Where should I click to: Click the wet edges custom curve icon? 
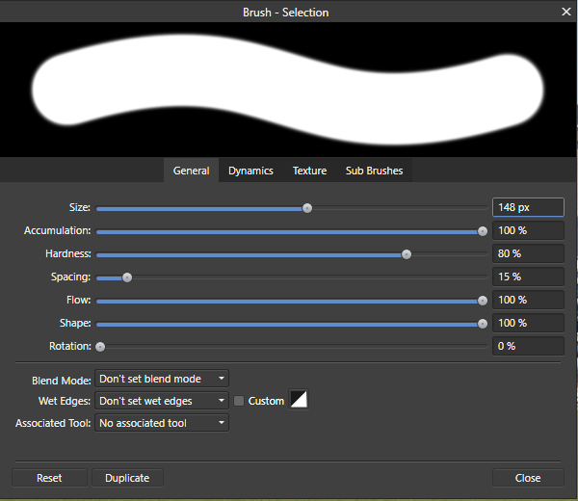click(x=299, y=400)
